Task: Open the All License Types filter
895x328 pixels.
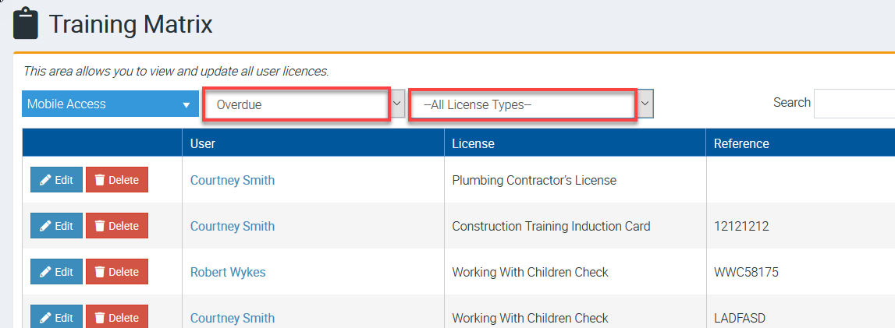Action: 645,104
